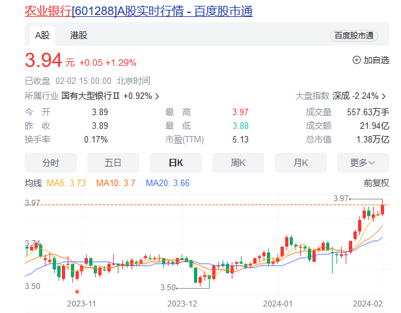The height and width of the screenshot is (313, 401).
Task: Click the MA20: 3.66 indicator label
Action: [167, 183]
